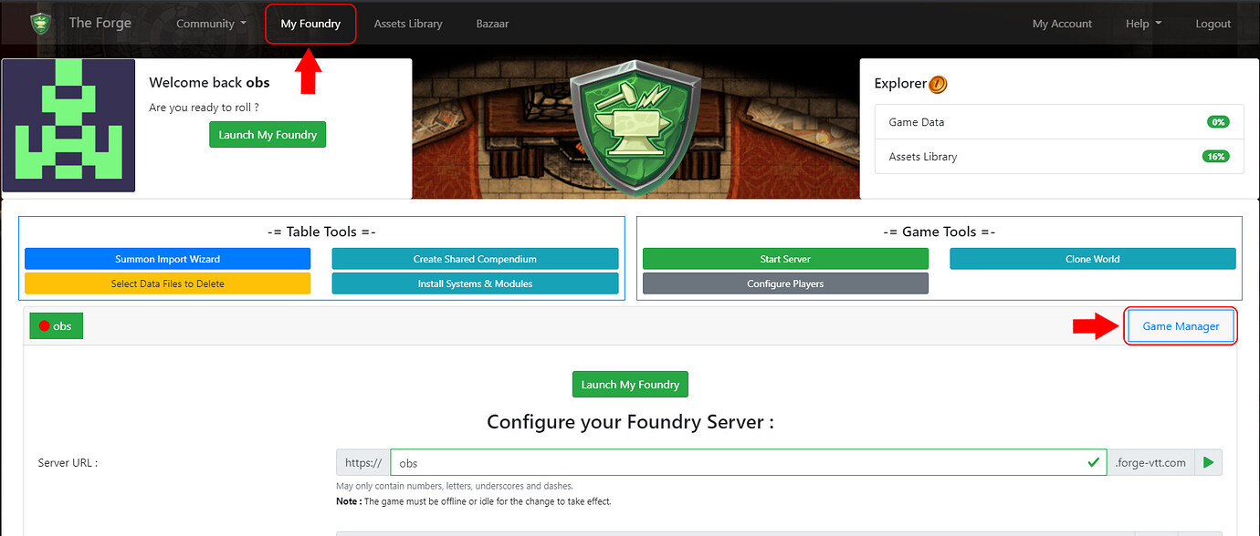Clone the current world

[1092, 259]
